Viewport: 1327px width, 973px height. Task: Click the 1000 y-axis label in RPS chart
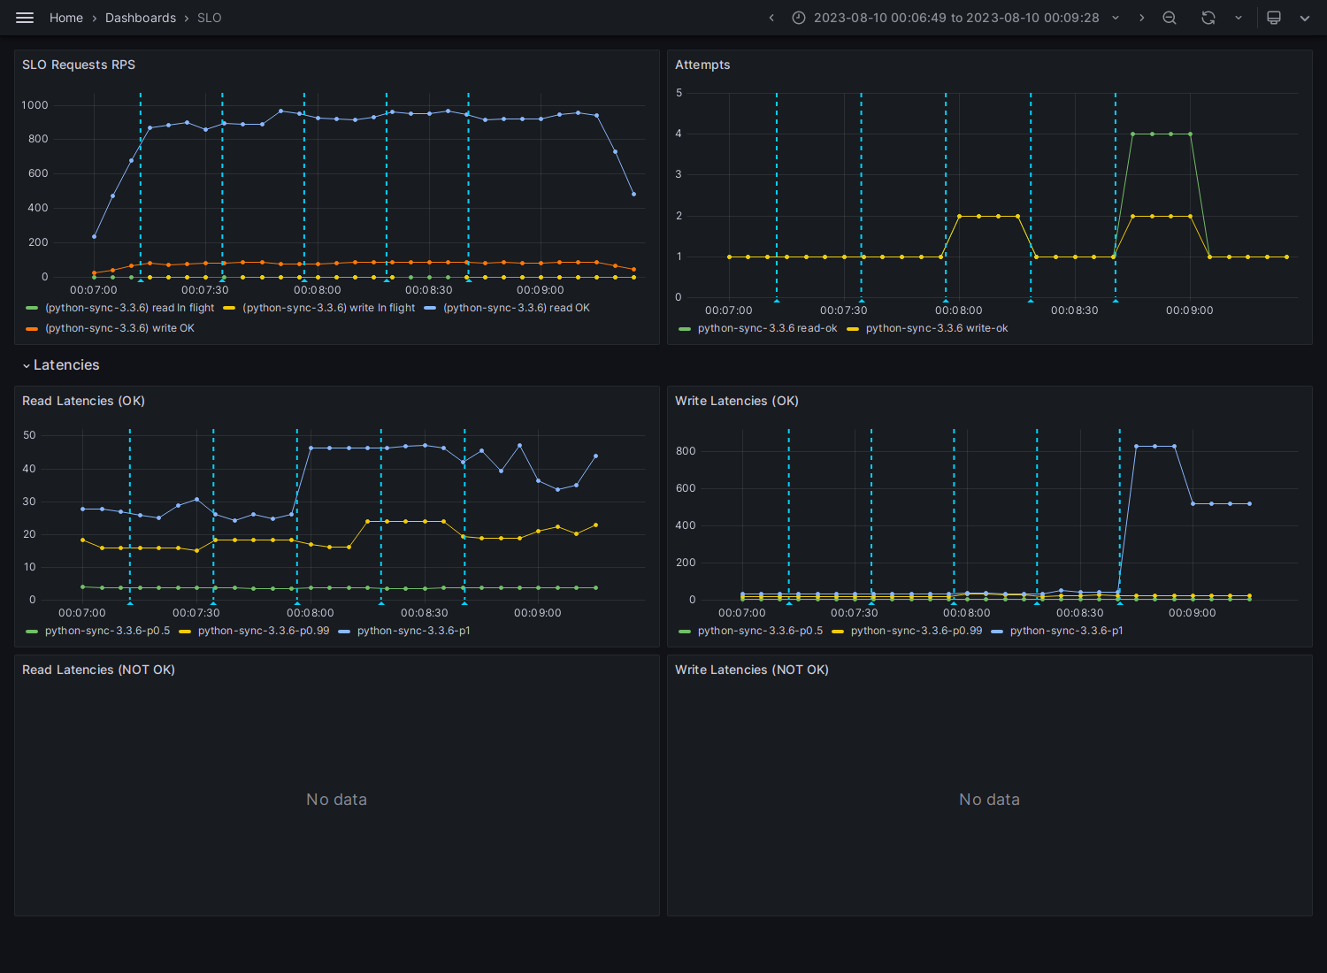point(35,105)
